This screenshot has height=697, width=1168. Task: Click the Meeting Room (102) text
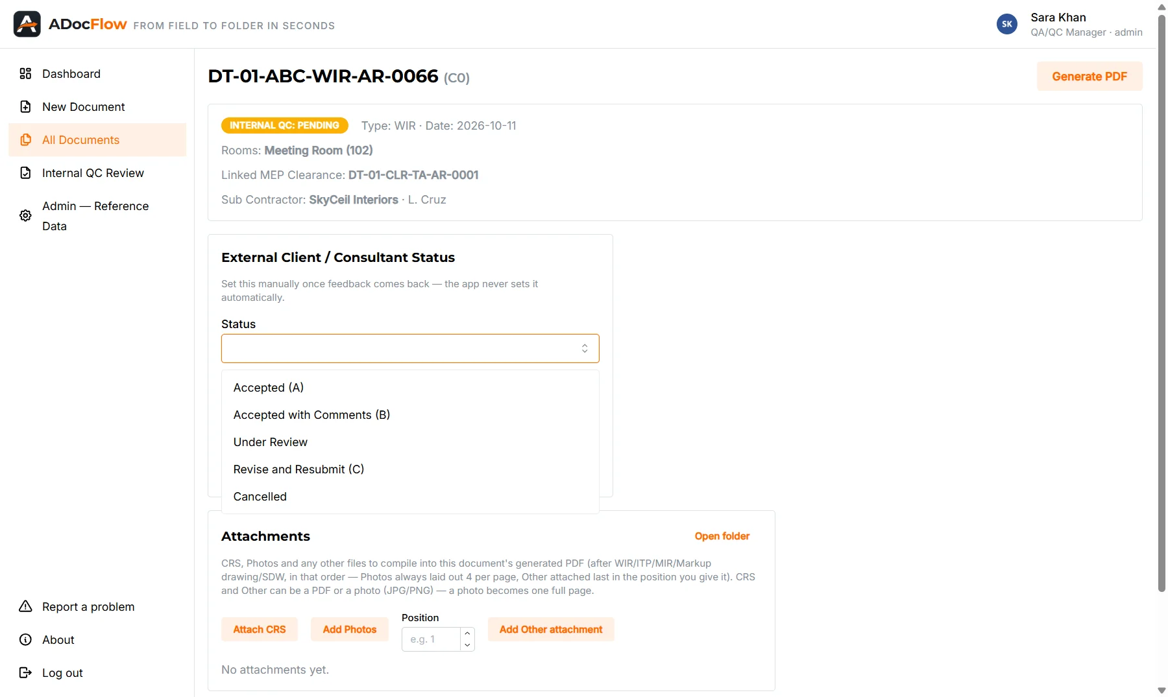(x=319, y=150)
